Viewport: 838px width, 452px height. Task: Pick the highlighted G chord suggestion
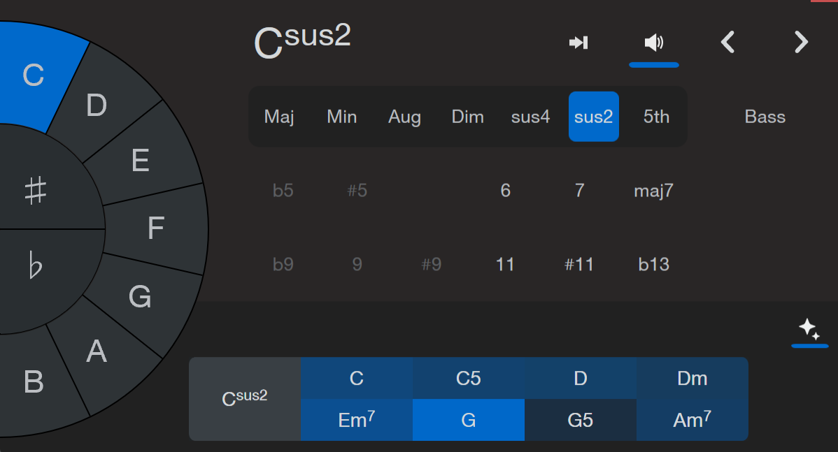tap(468, 420)
